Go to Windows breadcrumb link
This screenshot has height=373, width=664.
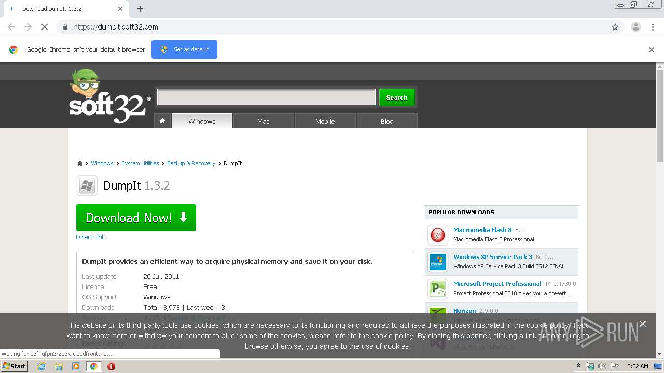tap(102, 163)
